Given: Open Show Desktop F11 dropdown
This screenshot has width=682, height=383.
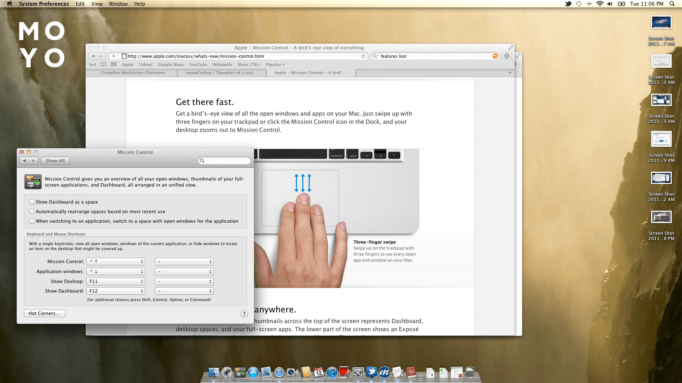Looking at the screenshot, I should pos(115,281).
